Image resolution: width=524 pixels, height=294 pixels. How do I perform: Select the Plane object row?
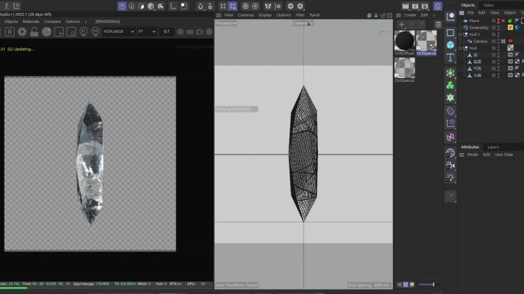point(474,21)
